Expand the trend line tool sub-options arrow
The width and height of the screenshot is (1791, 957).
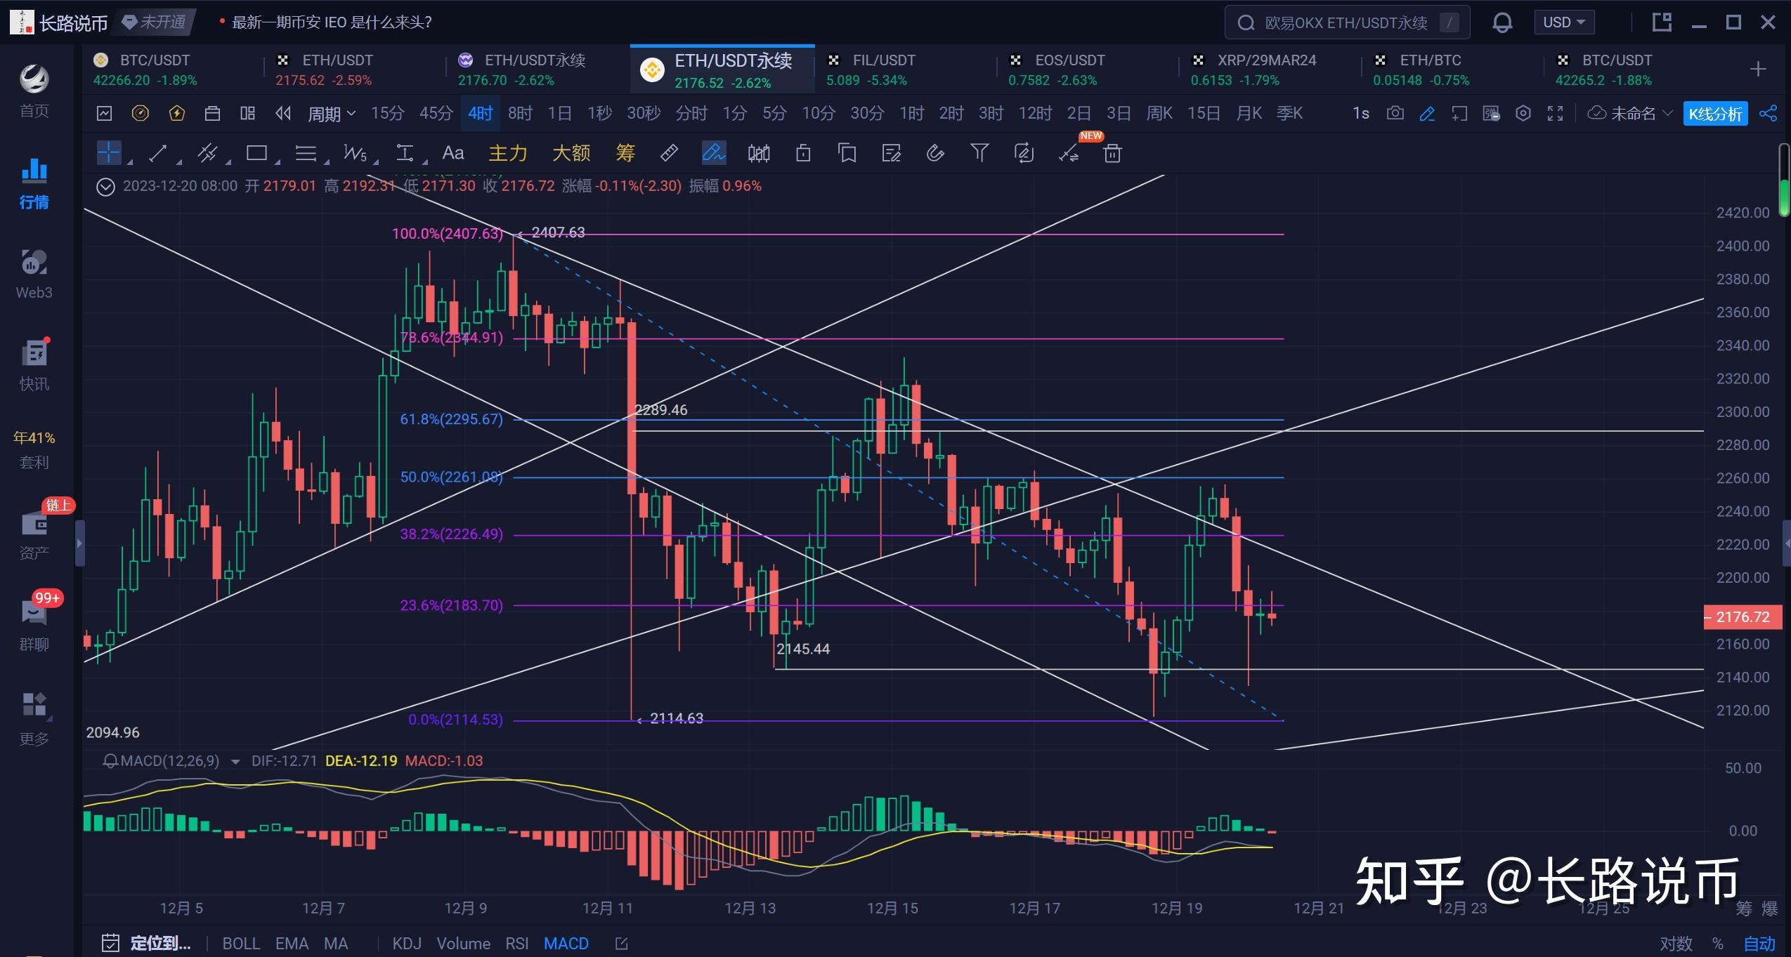178,163
